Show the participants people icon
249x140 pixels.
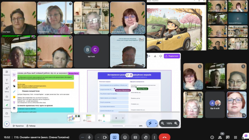click(x=220, y=137)
